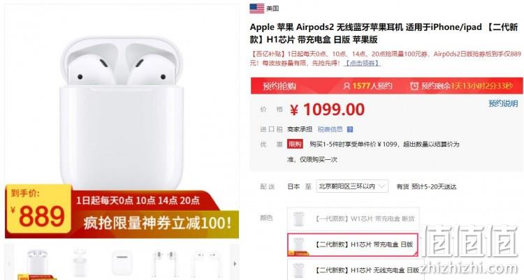
Task: Select the first AirPods thumbnail with open case
Action: [38, 264]
